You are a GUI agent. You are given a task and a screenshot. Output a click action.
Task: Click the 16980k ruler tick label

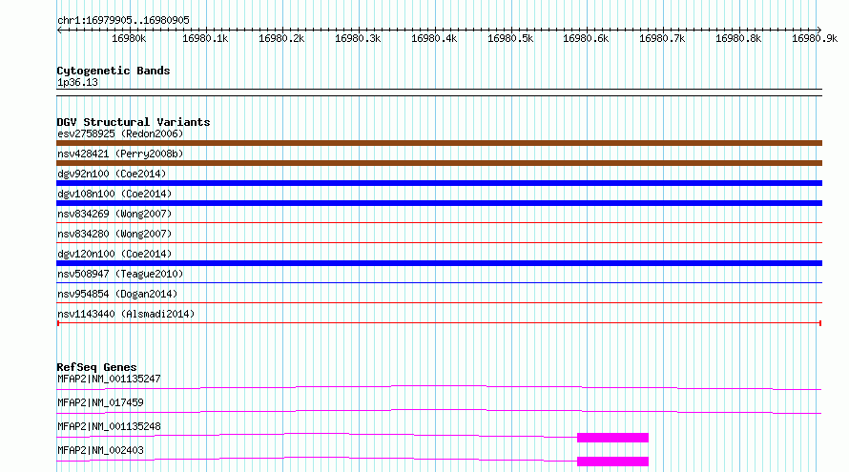pos(129,38)
